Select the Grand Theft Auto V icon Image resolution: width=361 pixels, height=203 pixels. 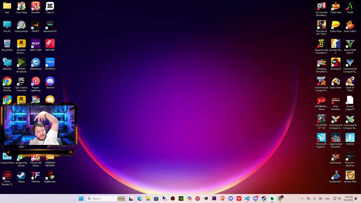(x=350, y=47)
